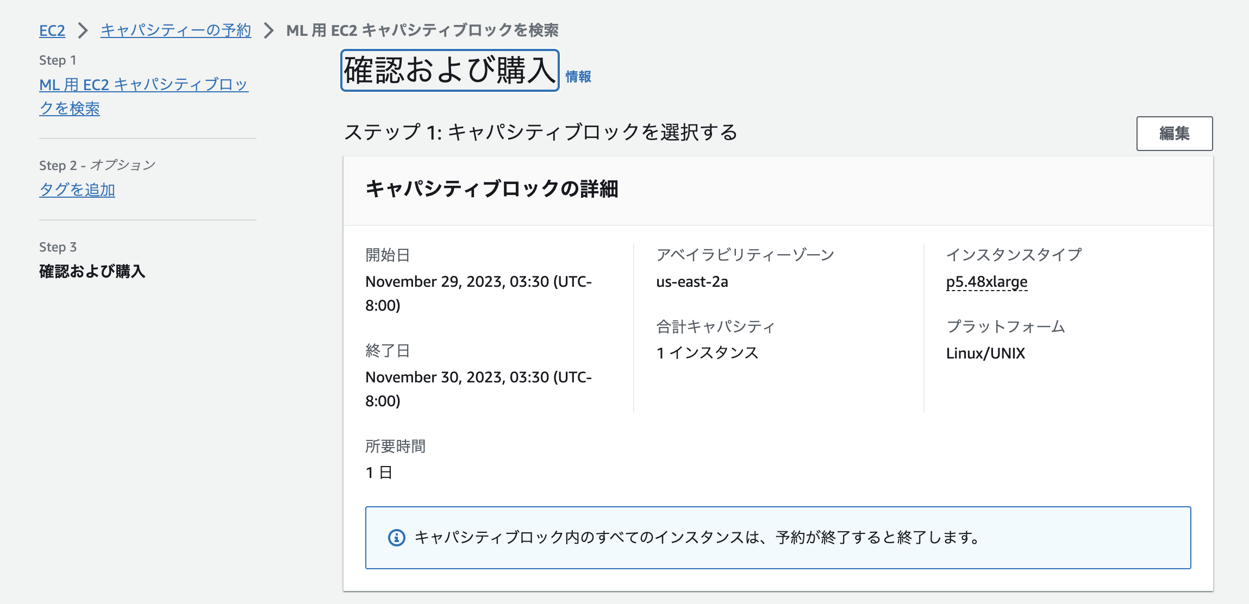Click the p5.48xlarge instance type tooltip link
1249x604 pixels.
tap(985, 281)
